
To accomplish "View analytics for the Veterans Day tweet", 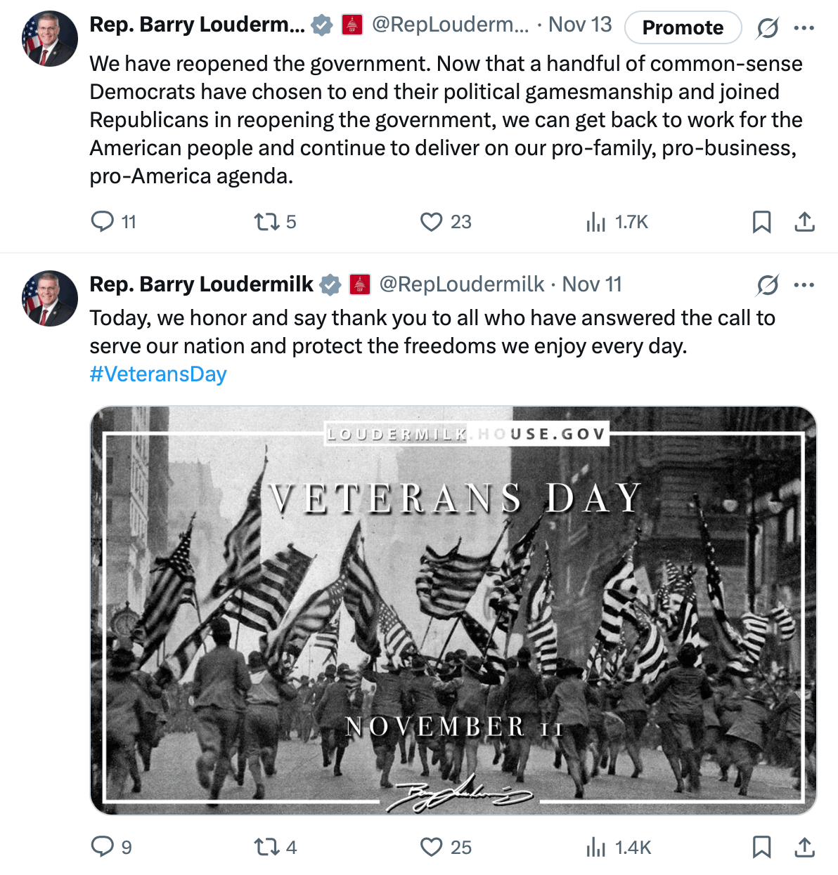I will coord(595,847).
